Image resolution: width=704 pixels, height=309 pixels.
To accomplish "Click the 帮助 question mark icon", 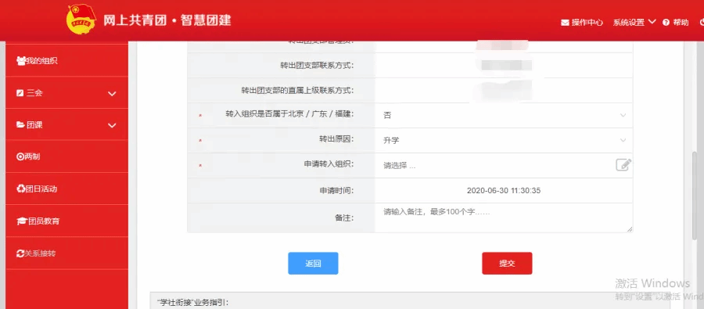I will point(666,23).
